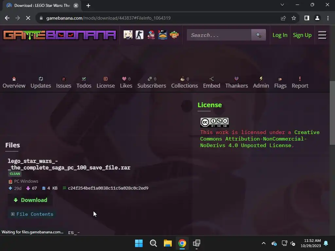Open the Flags tab

(x=280, y=83)
